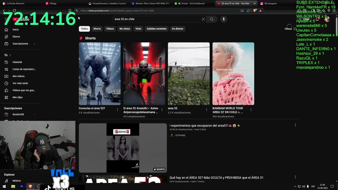This screenshot has width=338, height=190.
Task: Switch to Stream - Kick Dashboard tab
Action: (x=193, y=3)
